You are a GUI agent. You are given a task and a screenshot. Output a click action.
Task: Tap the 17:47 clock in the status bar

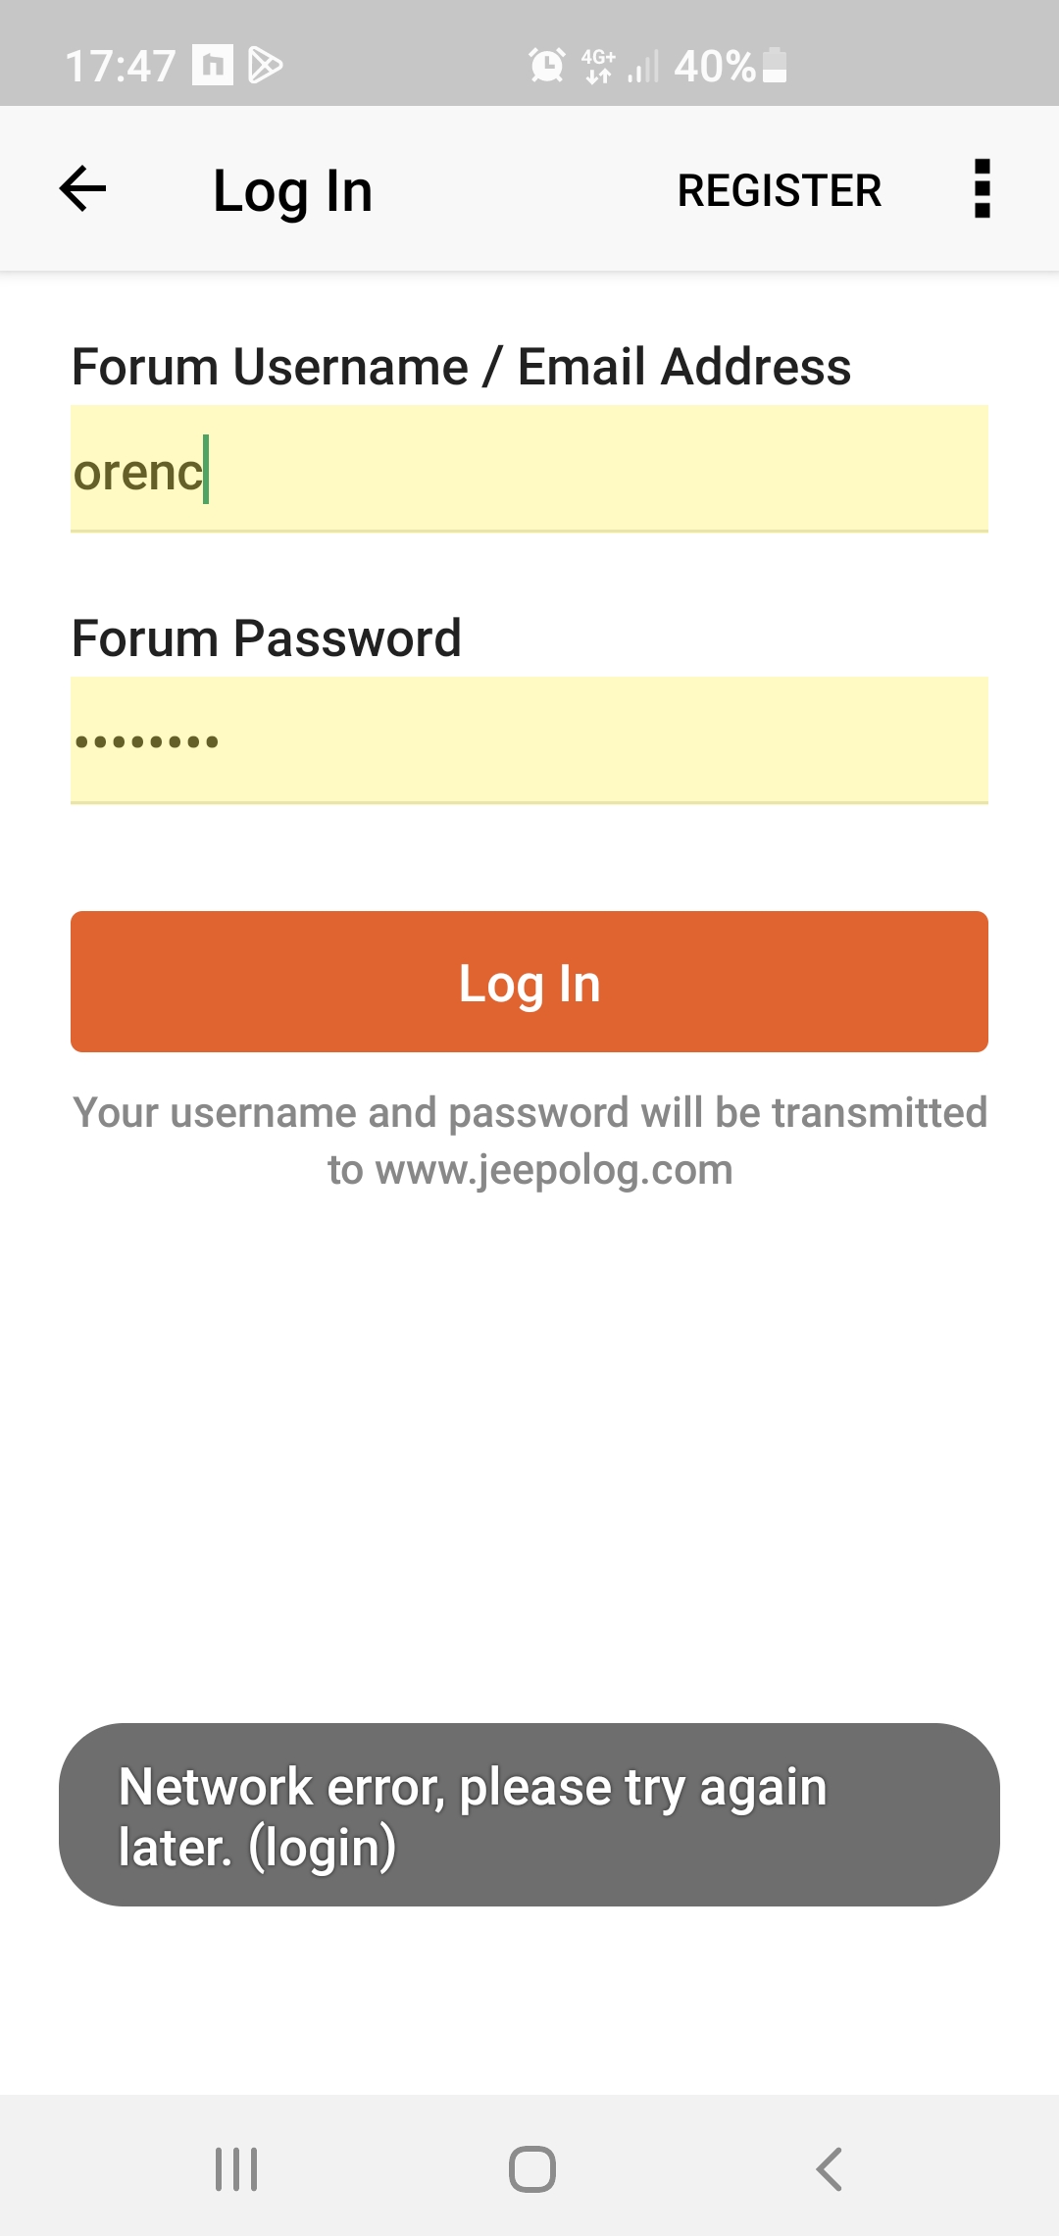tap(120, 67)
